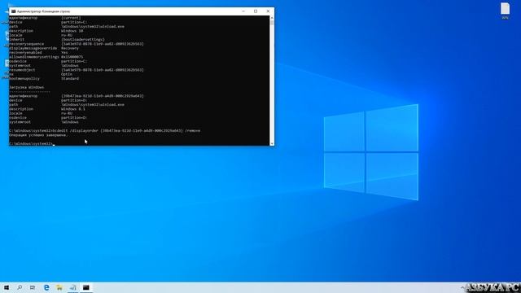Switch to Command Prompt taskbar icon

point(86,287)
